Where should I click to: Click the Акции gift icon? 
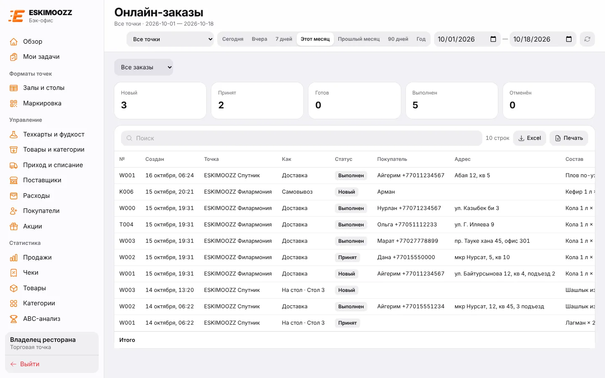[x=14, y=226]
